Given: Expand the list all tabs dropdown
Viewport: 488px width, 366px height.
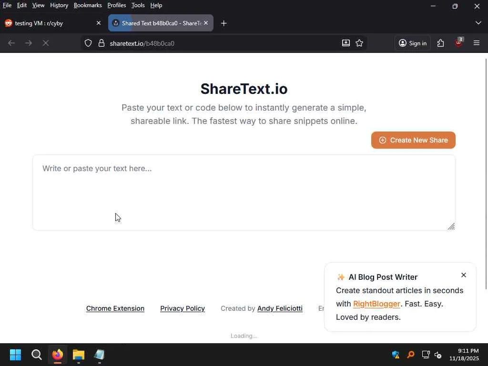Looking at the screenshot, I should 478,23.
